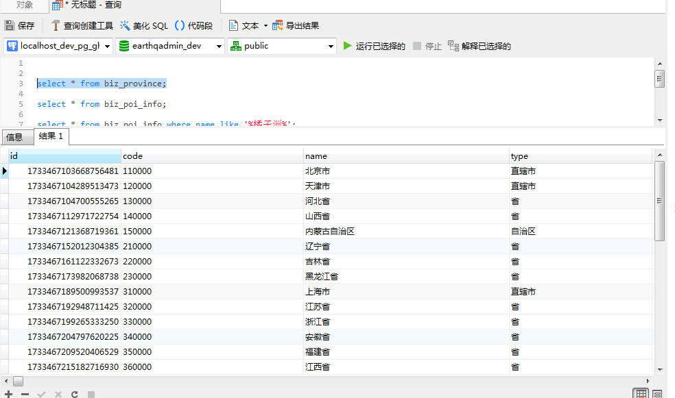675x398 pixels.
Task: Click results grid scroll down arrow
Action: pyautogui.click(x=660, y=370)
